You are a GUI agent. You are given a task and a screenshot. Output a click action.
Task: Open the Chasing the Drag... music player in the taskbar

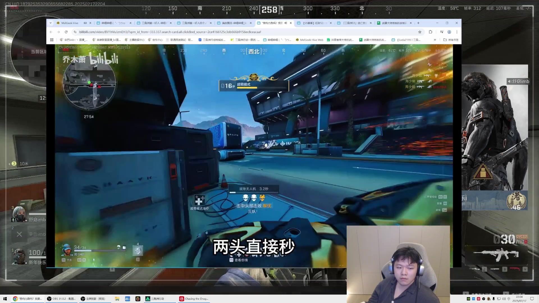coord(194,299)
